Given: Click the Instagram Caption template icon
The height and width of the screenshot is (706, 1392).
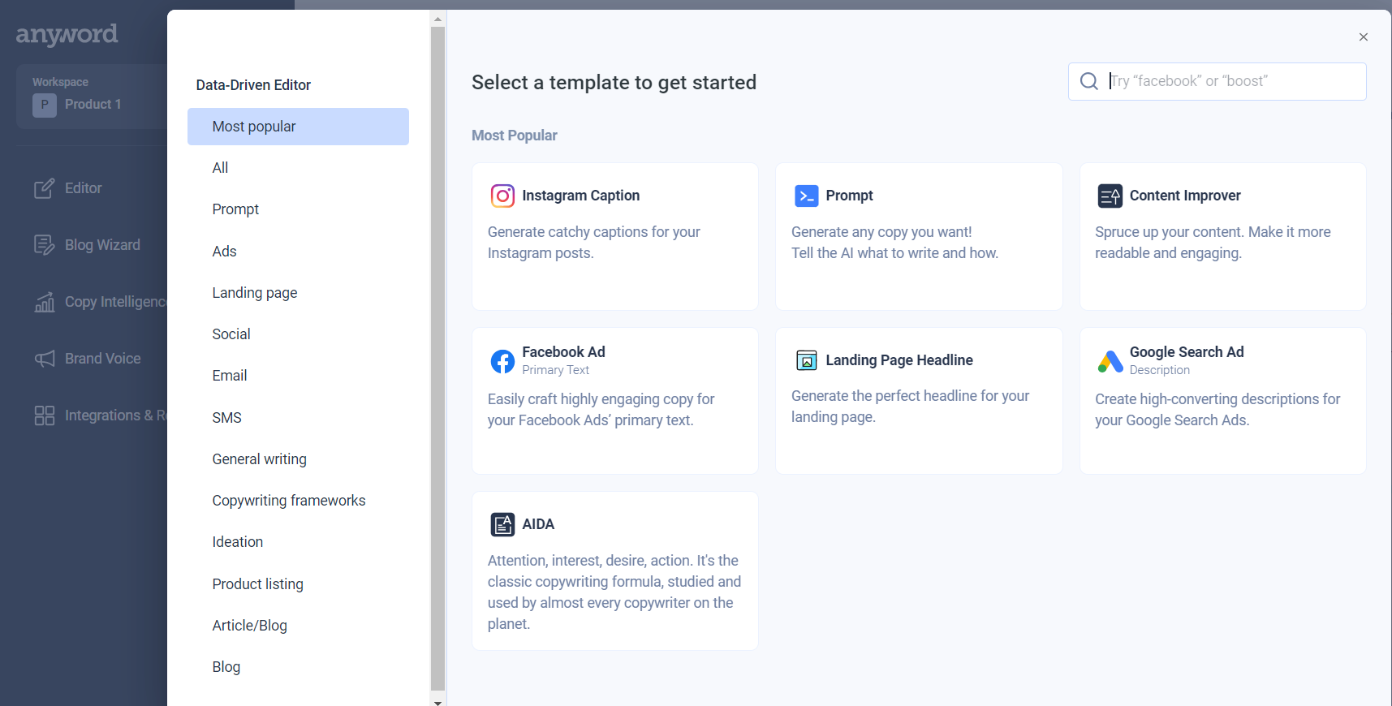Looking at the screenshot, I should coord(502,196).
